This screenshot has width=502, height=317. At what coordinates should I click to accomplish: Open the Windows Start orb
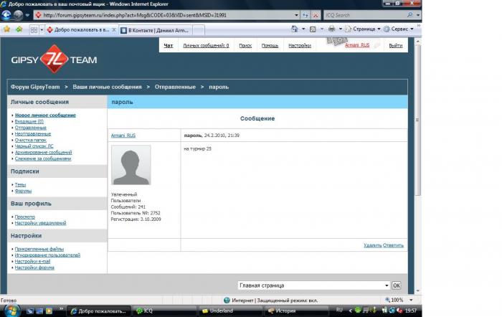(12, 311)
